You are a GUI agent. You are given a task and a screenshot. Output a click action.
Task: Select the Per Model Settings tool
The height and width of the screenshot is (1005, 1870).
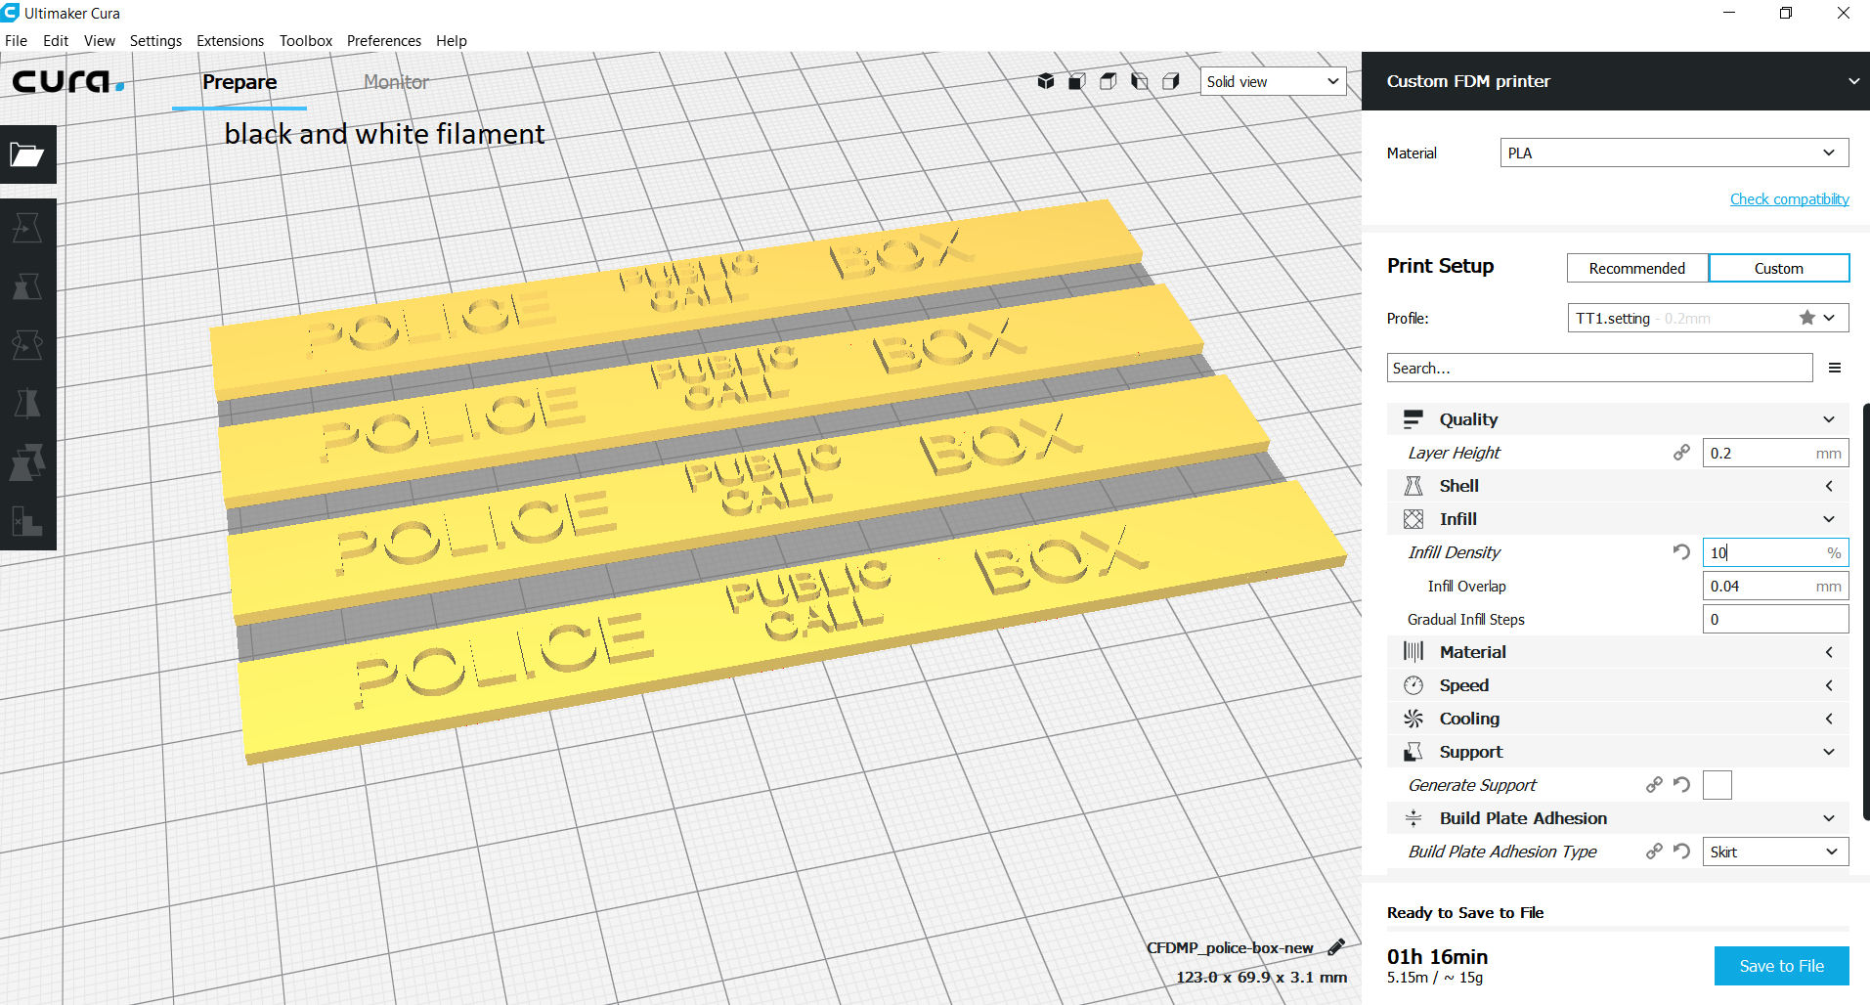click(x=27, y=462)
